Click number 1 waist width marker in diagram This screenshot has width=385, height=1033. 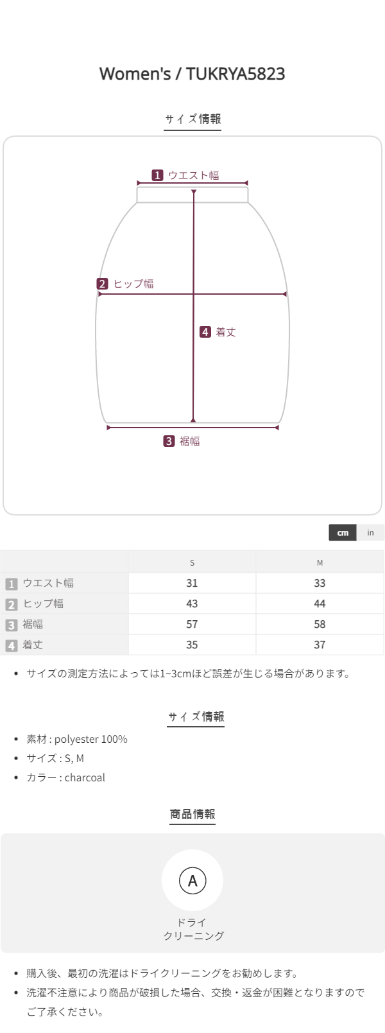click(157, 175)
